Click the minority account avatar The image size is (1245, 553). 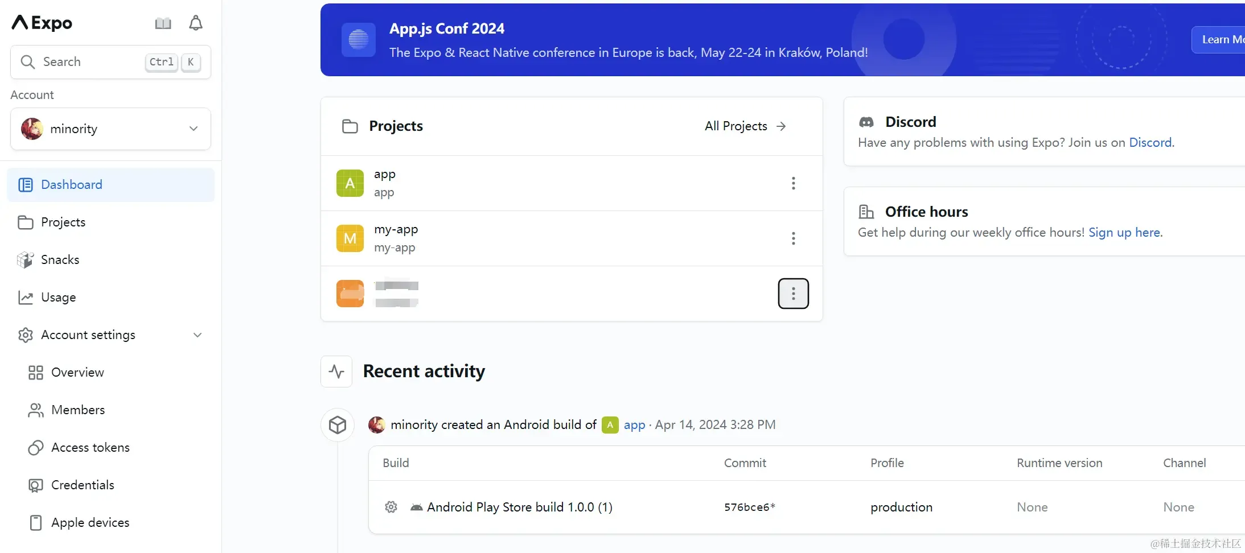(32, 129)
